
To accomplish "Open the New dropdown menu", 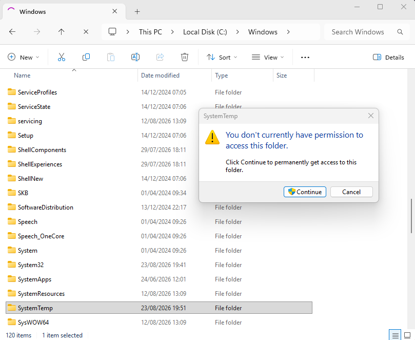I will (23, 57).
